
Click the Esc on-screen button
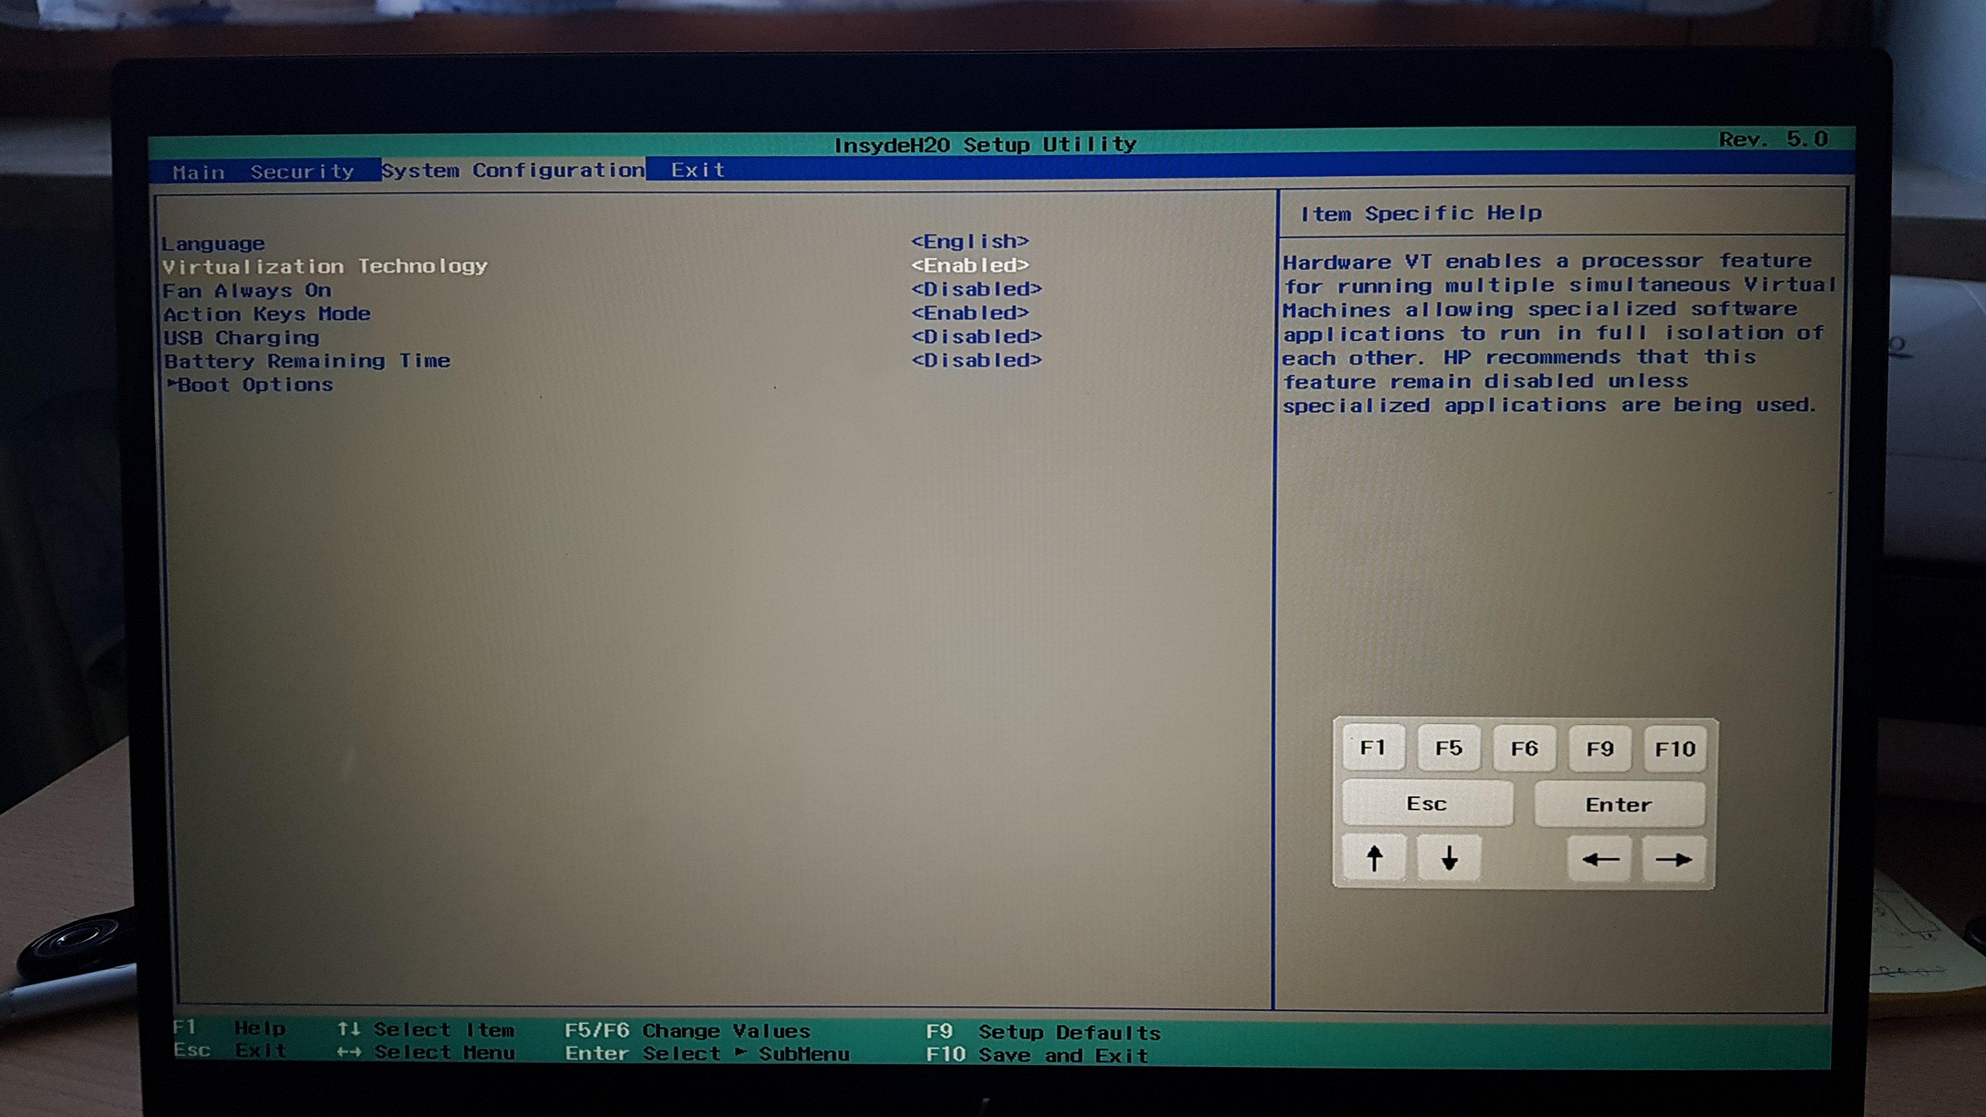(1426, 803)
